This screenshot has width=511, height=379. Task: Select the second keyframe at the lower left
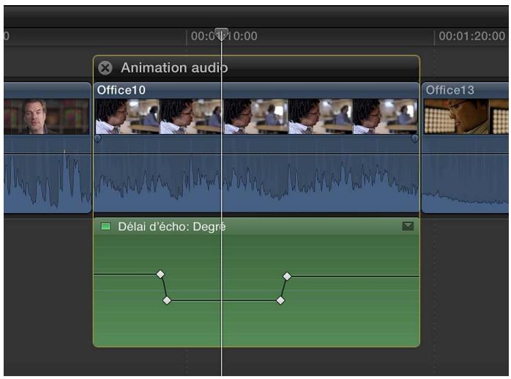(x=167, y=300)
